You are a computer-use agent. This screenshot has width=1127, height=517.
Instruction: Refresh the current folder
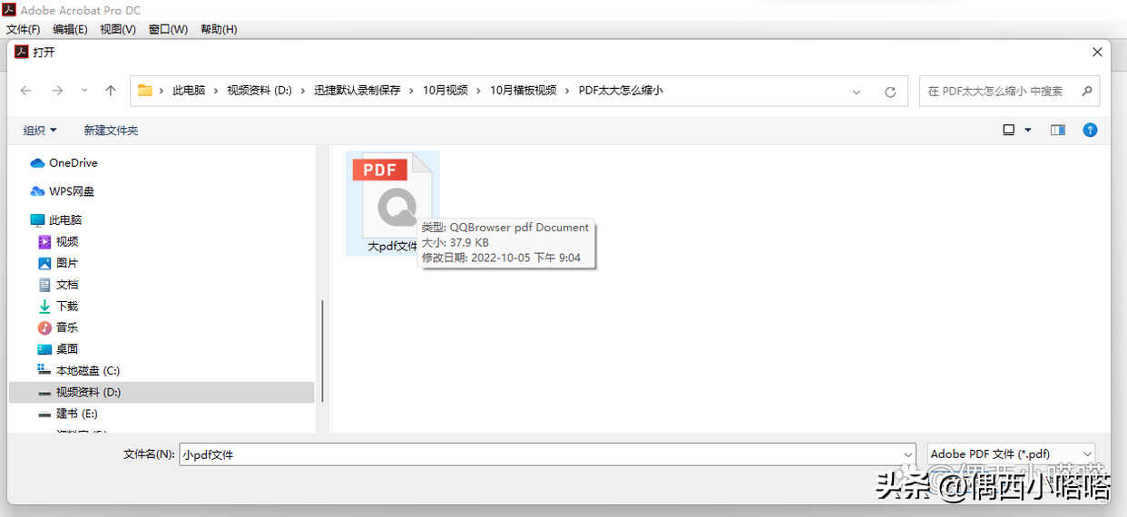tap(890, 92)
